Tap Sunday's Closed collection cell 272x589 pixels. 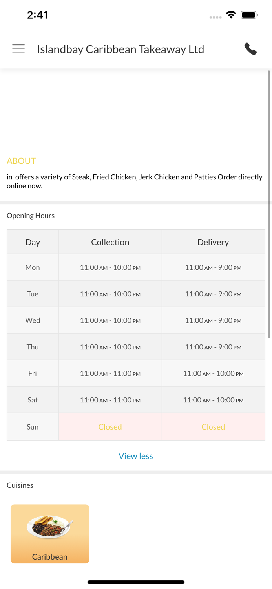[110, 426]
